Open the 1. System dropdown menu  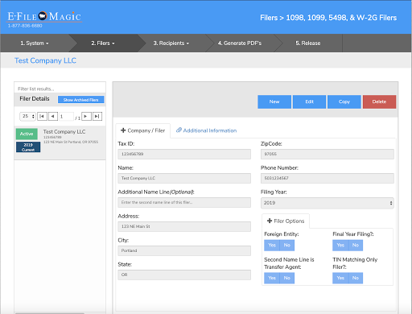[x=35, y=43]
